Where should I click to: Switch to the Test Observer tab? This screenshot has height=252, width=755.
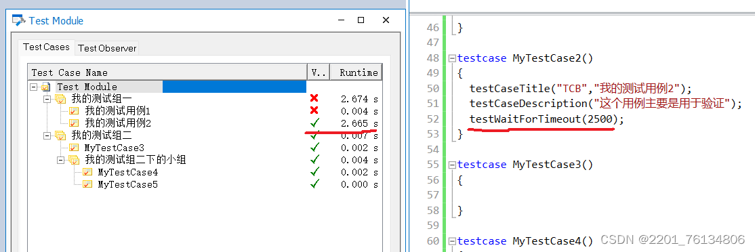point(107,48)
